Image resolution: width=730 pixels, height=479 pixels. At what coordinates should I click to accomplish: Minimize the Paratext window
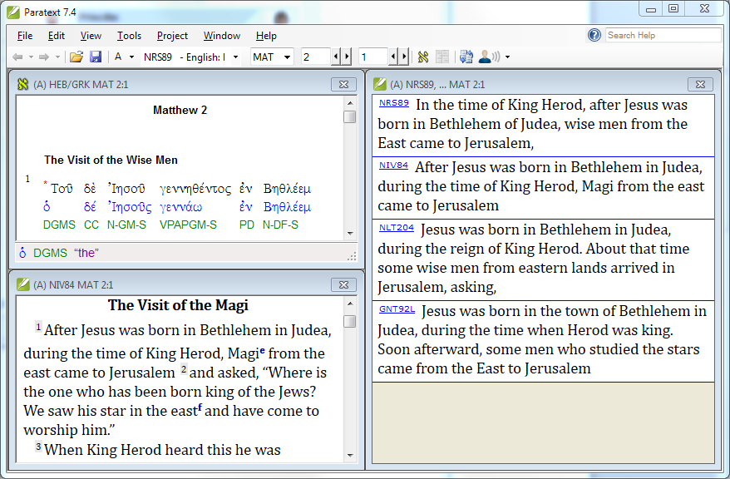point(651,9)
